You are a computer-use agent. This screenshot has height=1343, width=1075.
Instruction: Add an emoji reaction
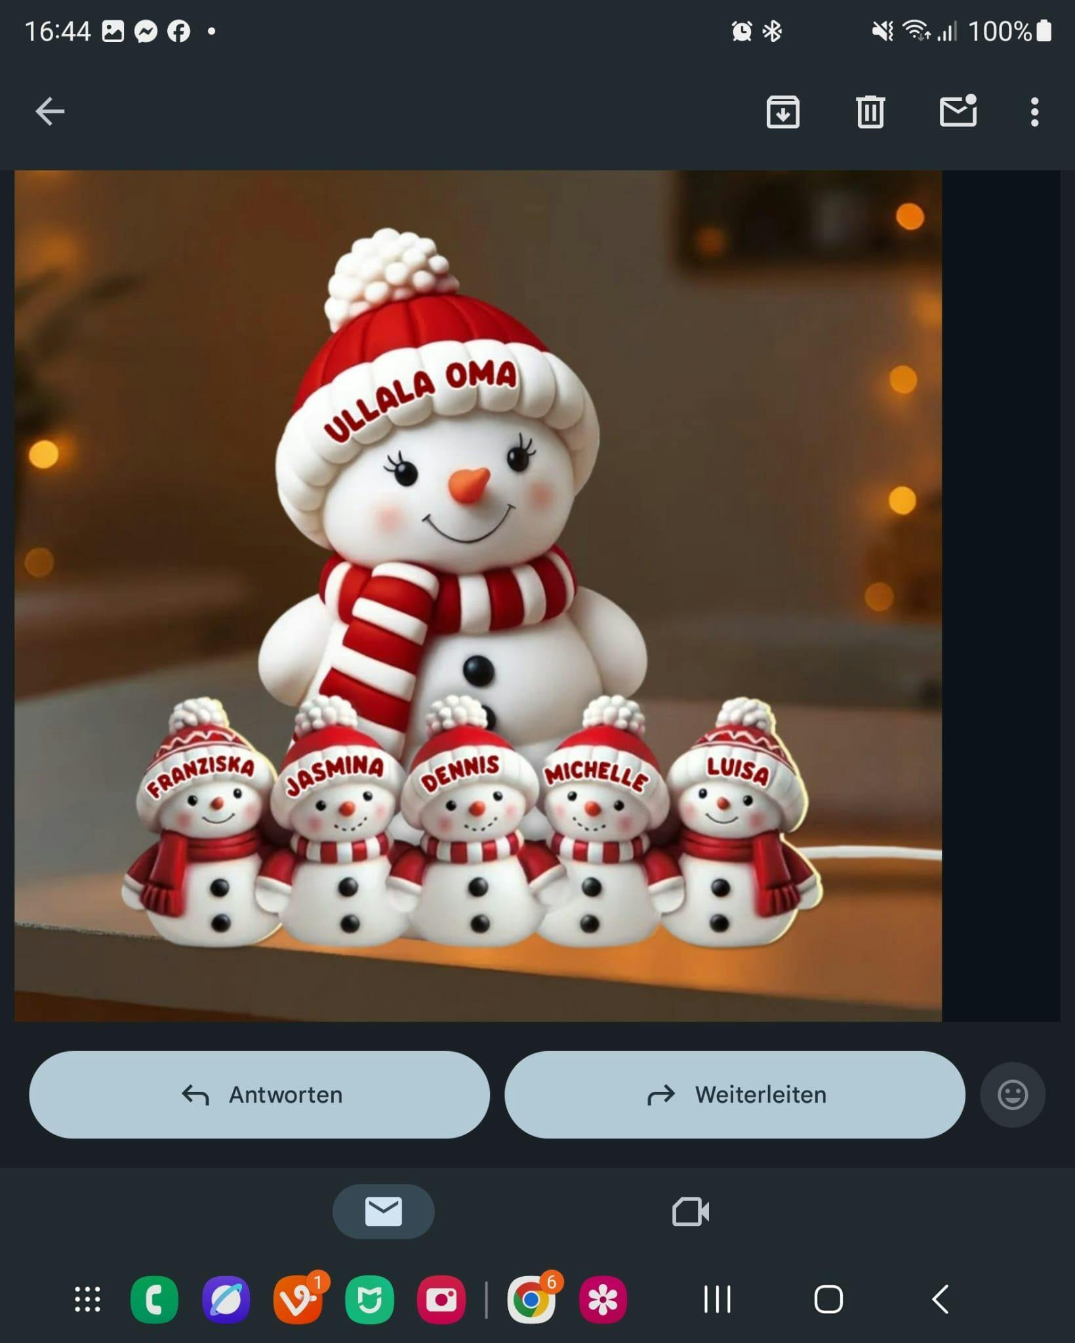[x=1013, y=1094]
